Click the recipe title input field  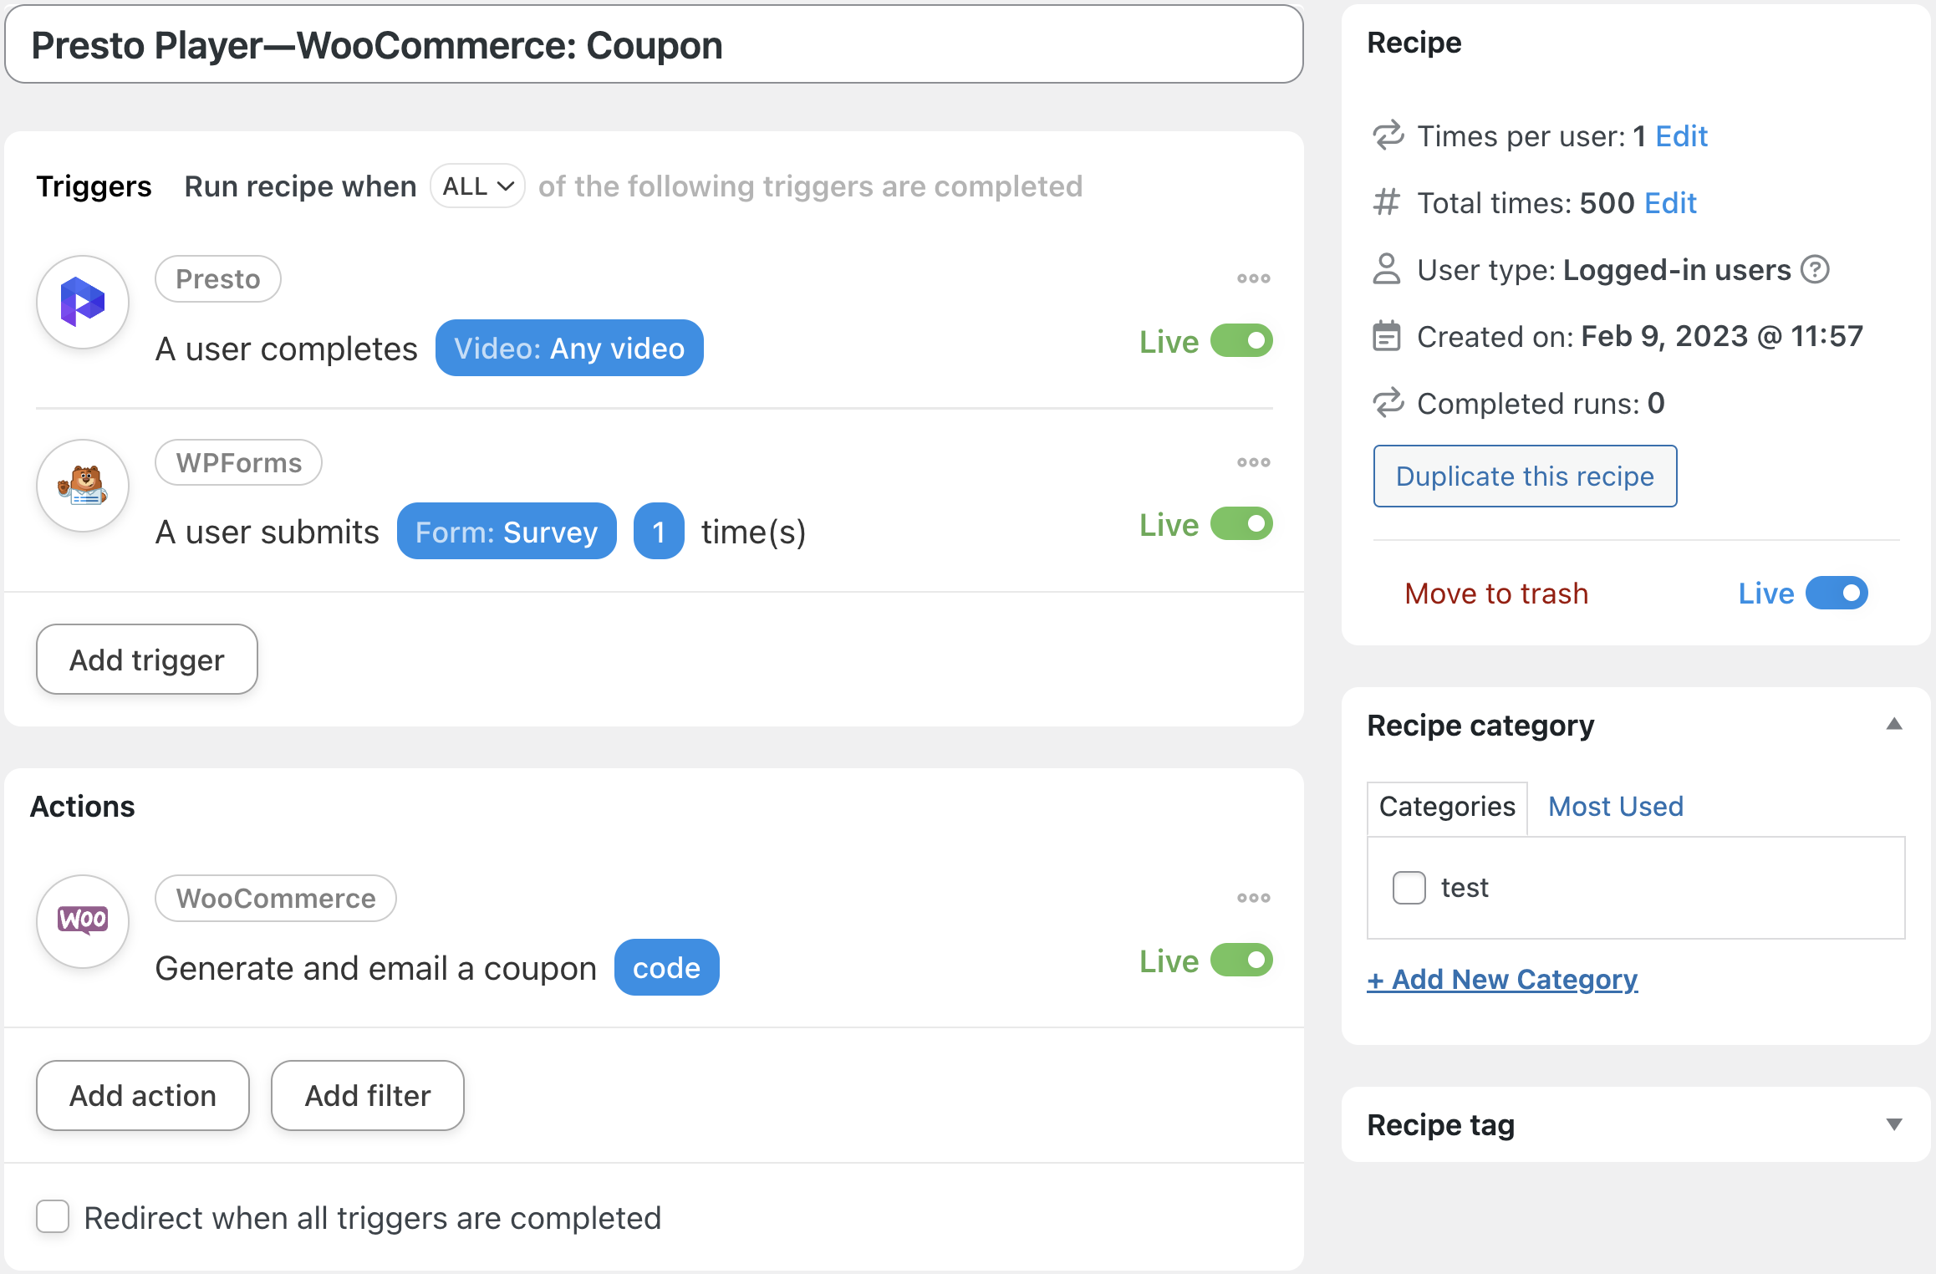pos(654,44)
